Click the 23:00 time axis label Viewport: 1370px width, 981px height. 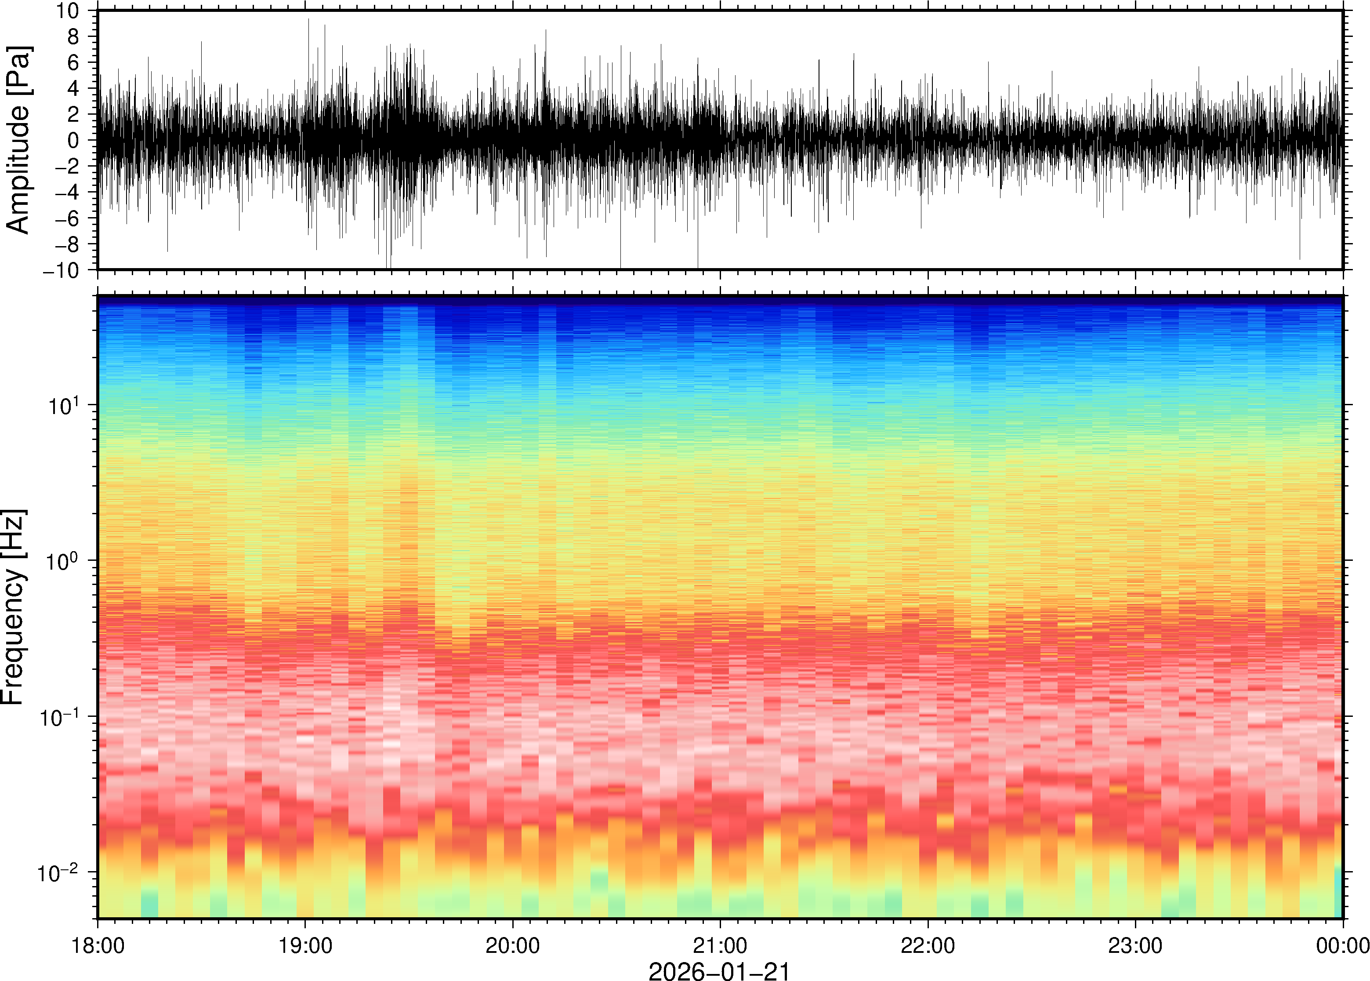pyautogui.click(x=1135, y=945)
